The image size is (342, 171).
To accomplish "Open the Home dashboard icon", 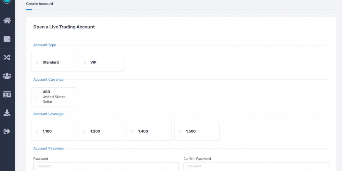I will 7,20.
